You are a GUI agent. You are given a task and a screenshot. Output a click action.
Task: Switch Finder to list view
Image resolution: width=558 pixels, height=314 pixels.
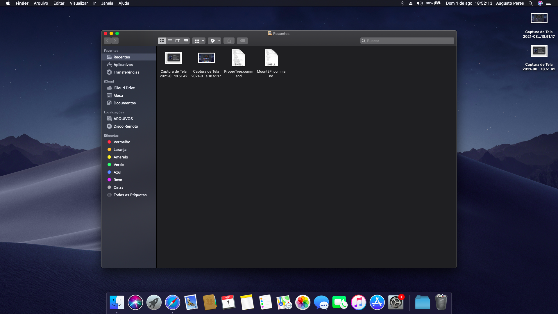pos(170,41)
